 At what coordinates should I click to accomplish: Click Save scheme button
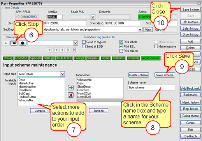coord(165,75)
